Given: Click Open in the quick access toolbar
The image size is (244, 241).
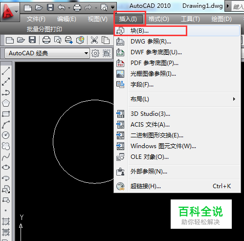Looking at the screenshot, I should (x=39, y=7).
